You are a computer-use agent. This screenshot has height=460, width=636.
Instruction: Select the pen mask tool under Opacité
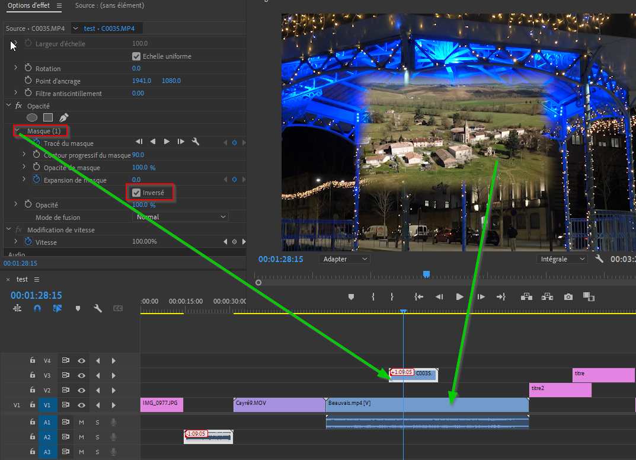click(x=64, y=117)
